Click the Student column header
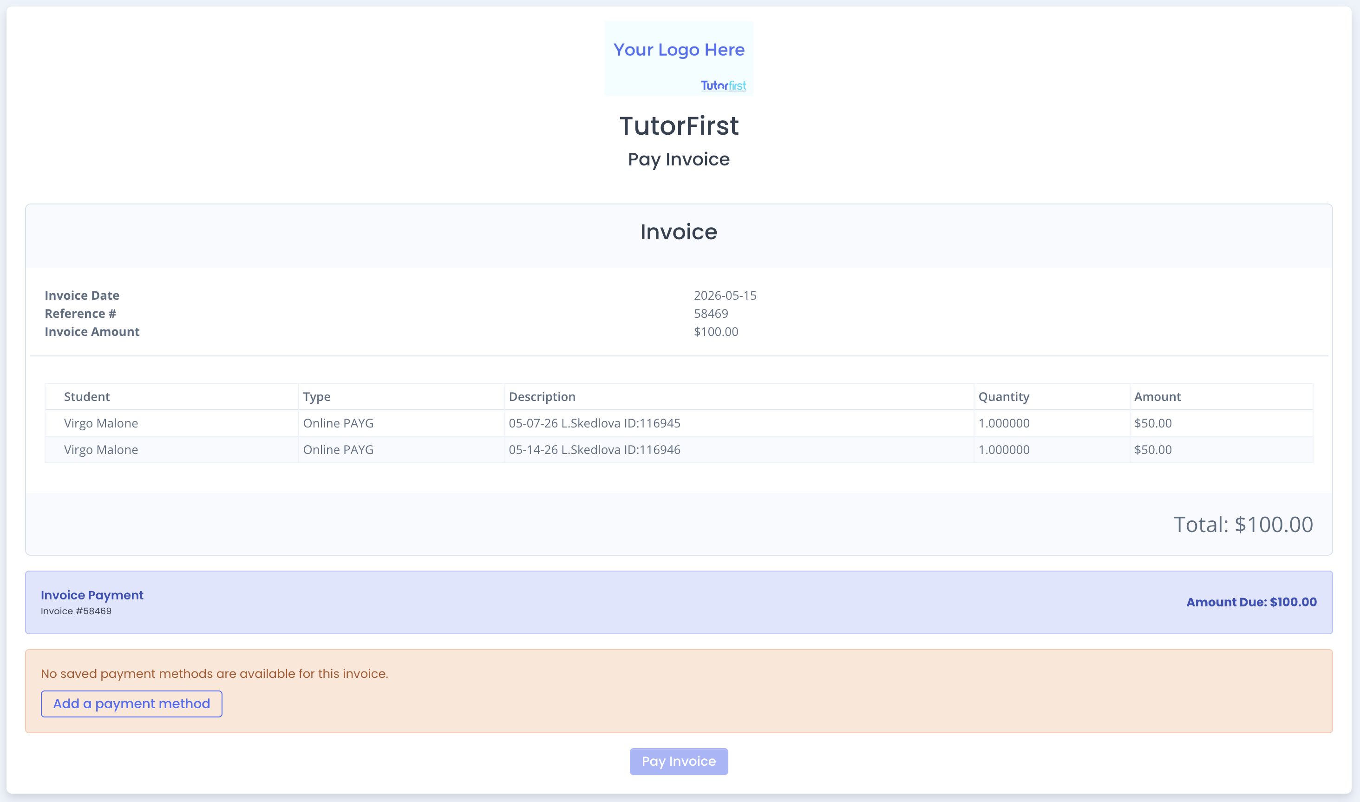The width and height of the screenshot is (1360, 802). coord(87,397)
